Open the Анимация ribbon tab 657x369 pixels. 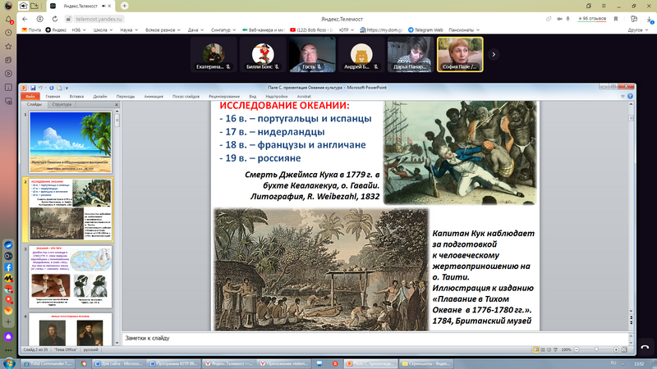(x=154, y=96)
